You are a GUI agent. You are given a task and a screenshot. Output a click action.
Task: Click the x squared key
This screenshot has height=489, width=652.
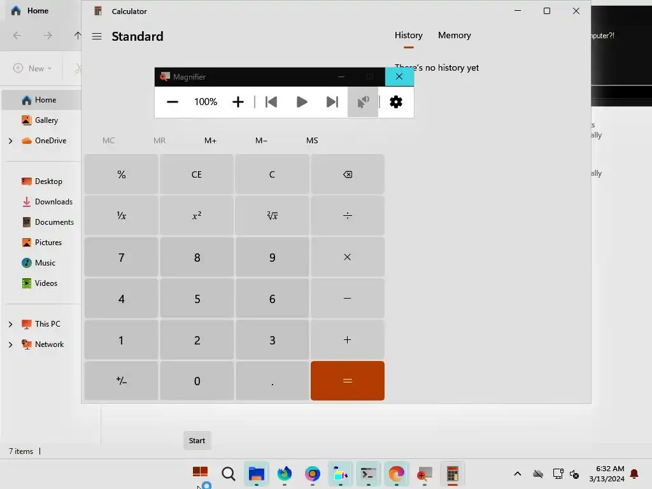tap(197, 215)
